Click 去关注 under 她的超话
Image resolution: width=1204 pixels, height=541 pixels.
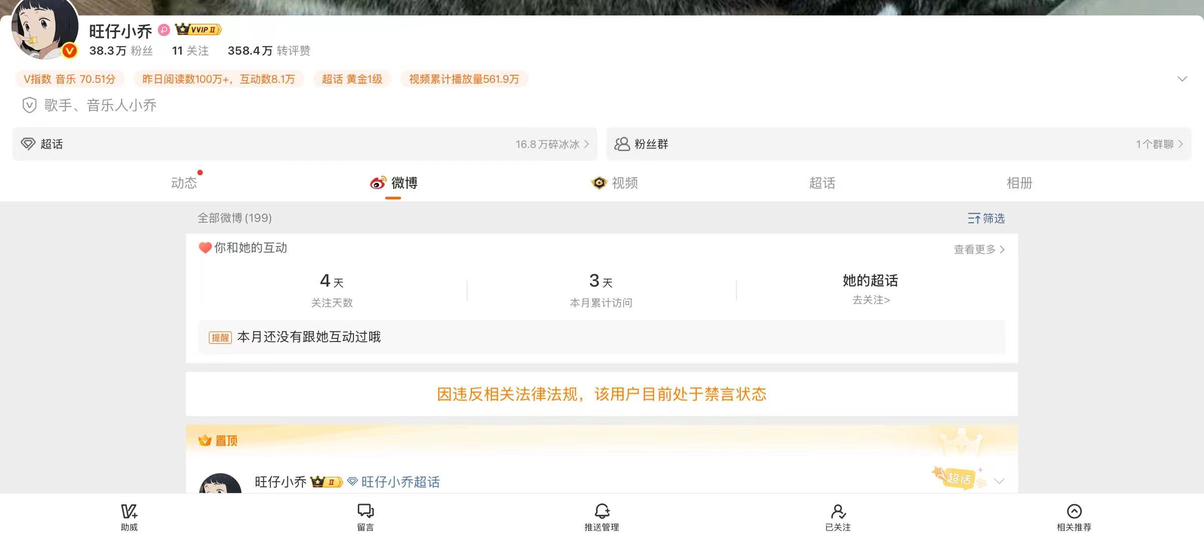(x=871, y=300)
